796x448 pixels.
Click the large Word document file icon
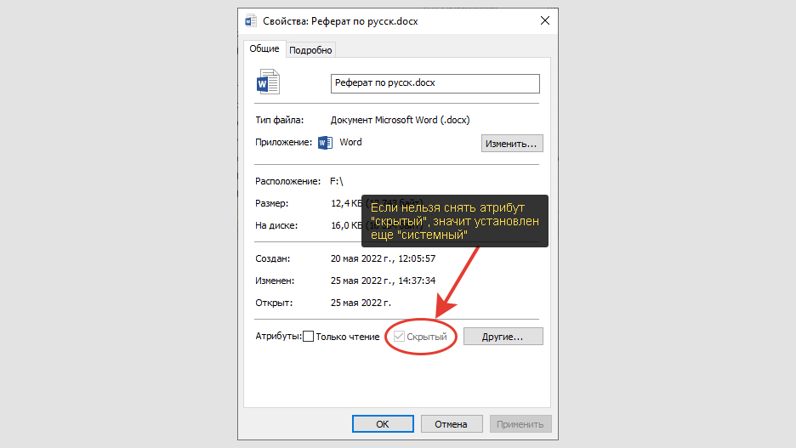pos(268,82)
